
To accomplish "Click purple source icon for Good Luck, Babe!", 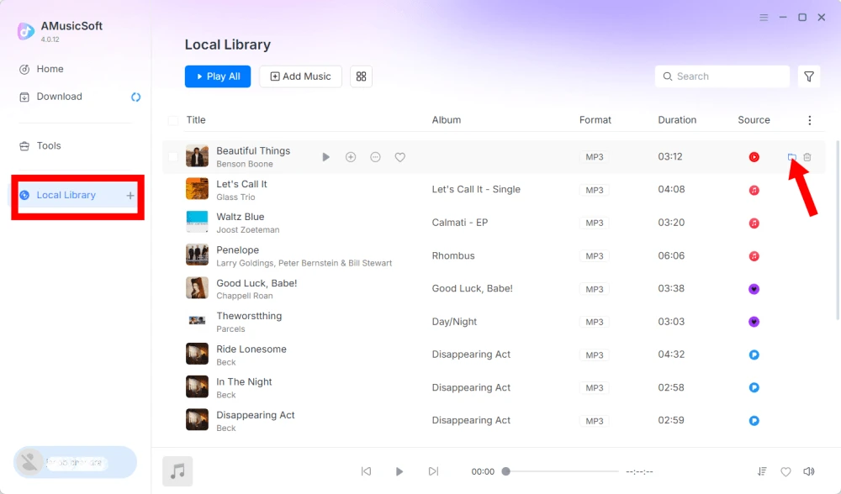I will (754, 289).
